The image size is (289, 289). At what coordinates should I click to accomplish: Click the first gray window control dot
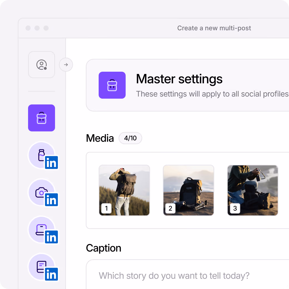point(28,28)
